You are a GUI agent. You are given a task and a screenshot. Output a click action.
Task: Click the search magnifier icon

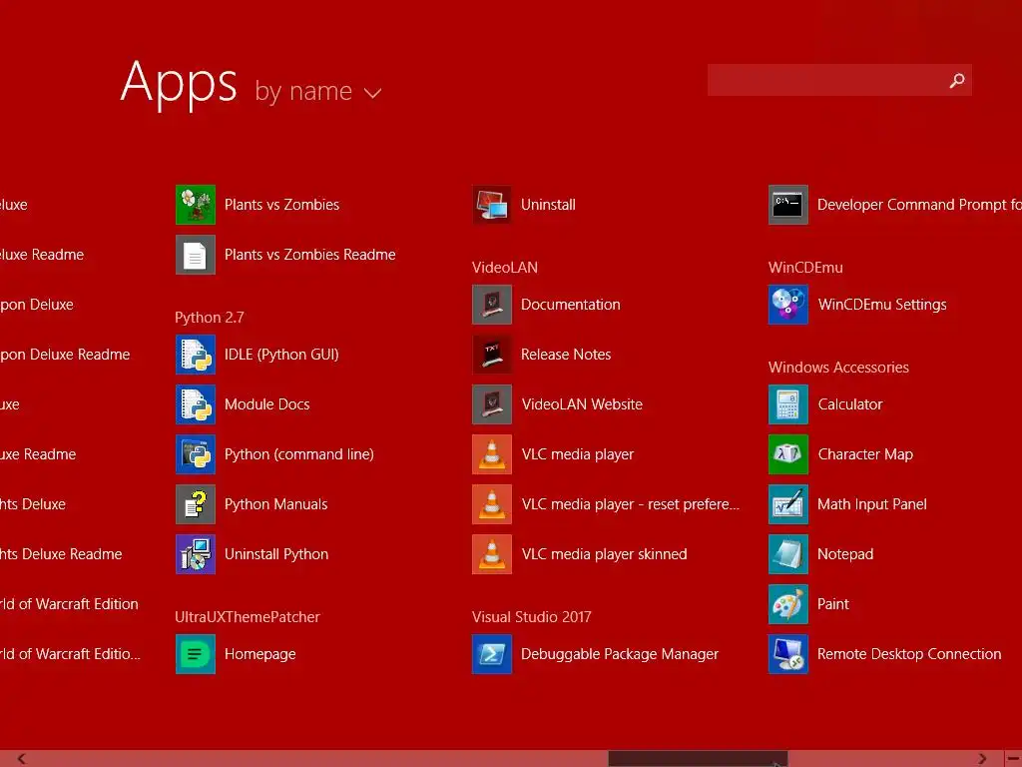(957, 80)
